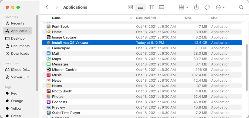Open the Finder search magnifier
This screenshot has width=249, height=118.
coord(241,7)
